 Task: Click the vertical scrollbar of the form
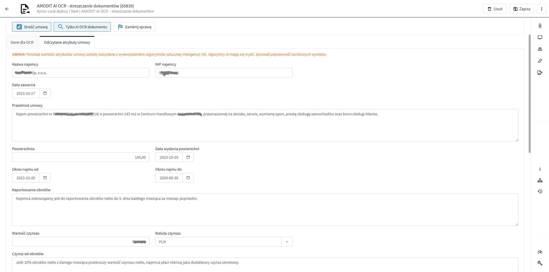530,94
